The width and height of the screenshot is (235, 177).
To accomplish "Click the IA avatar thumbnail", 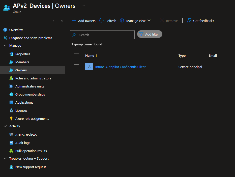I will tap(89, 67).
